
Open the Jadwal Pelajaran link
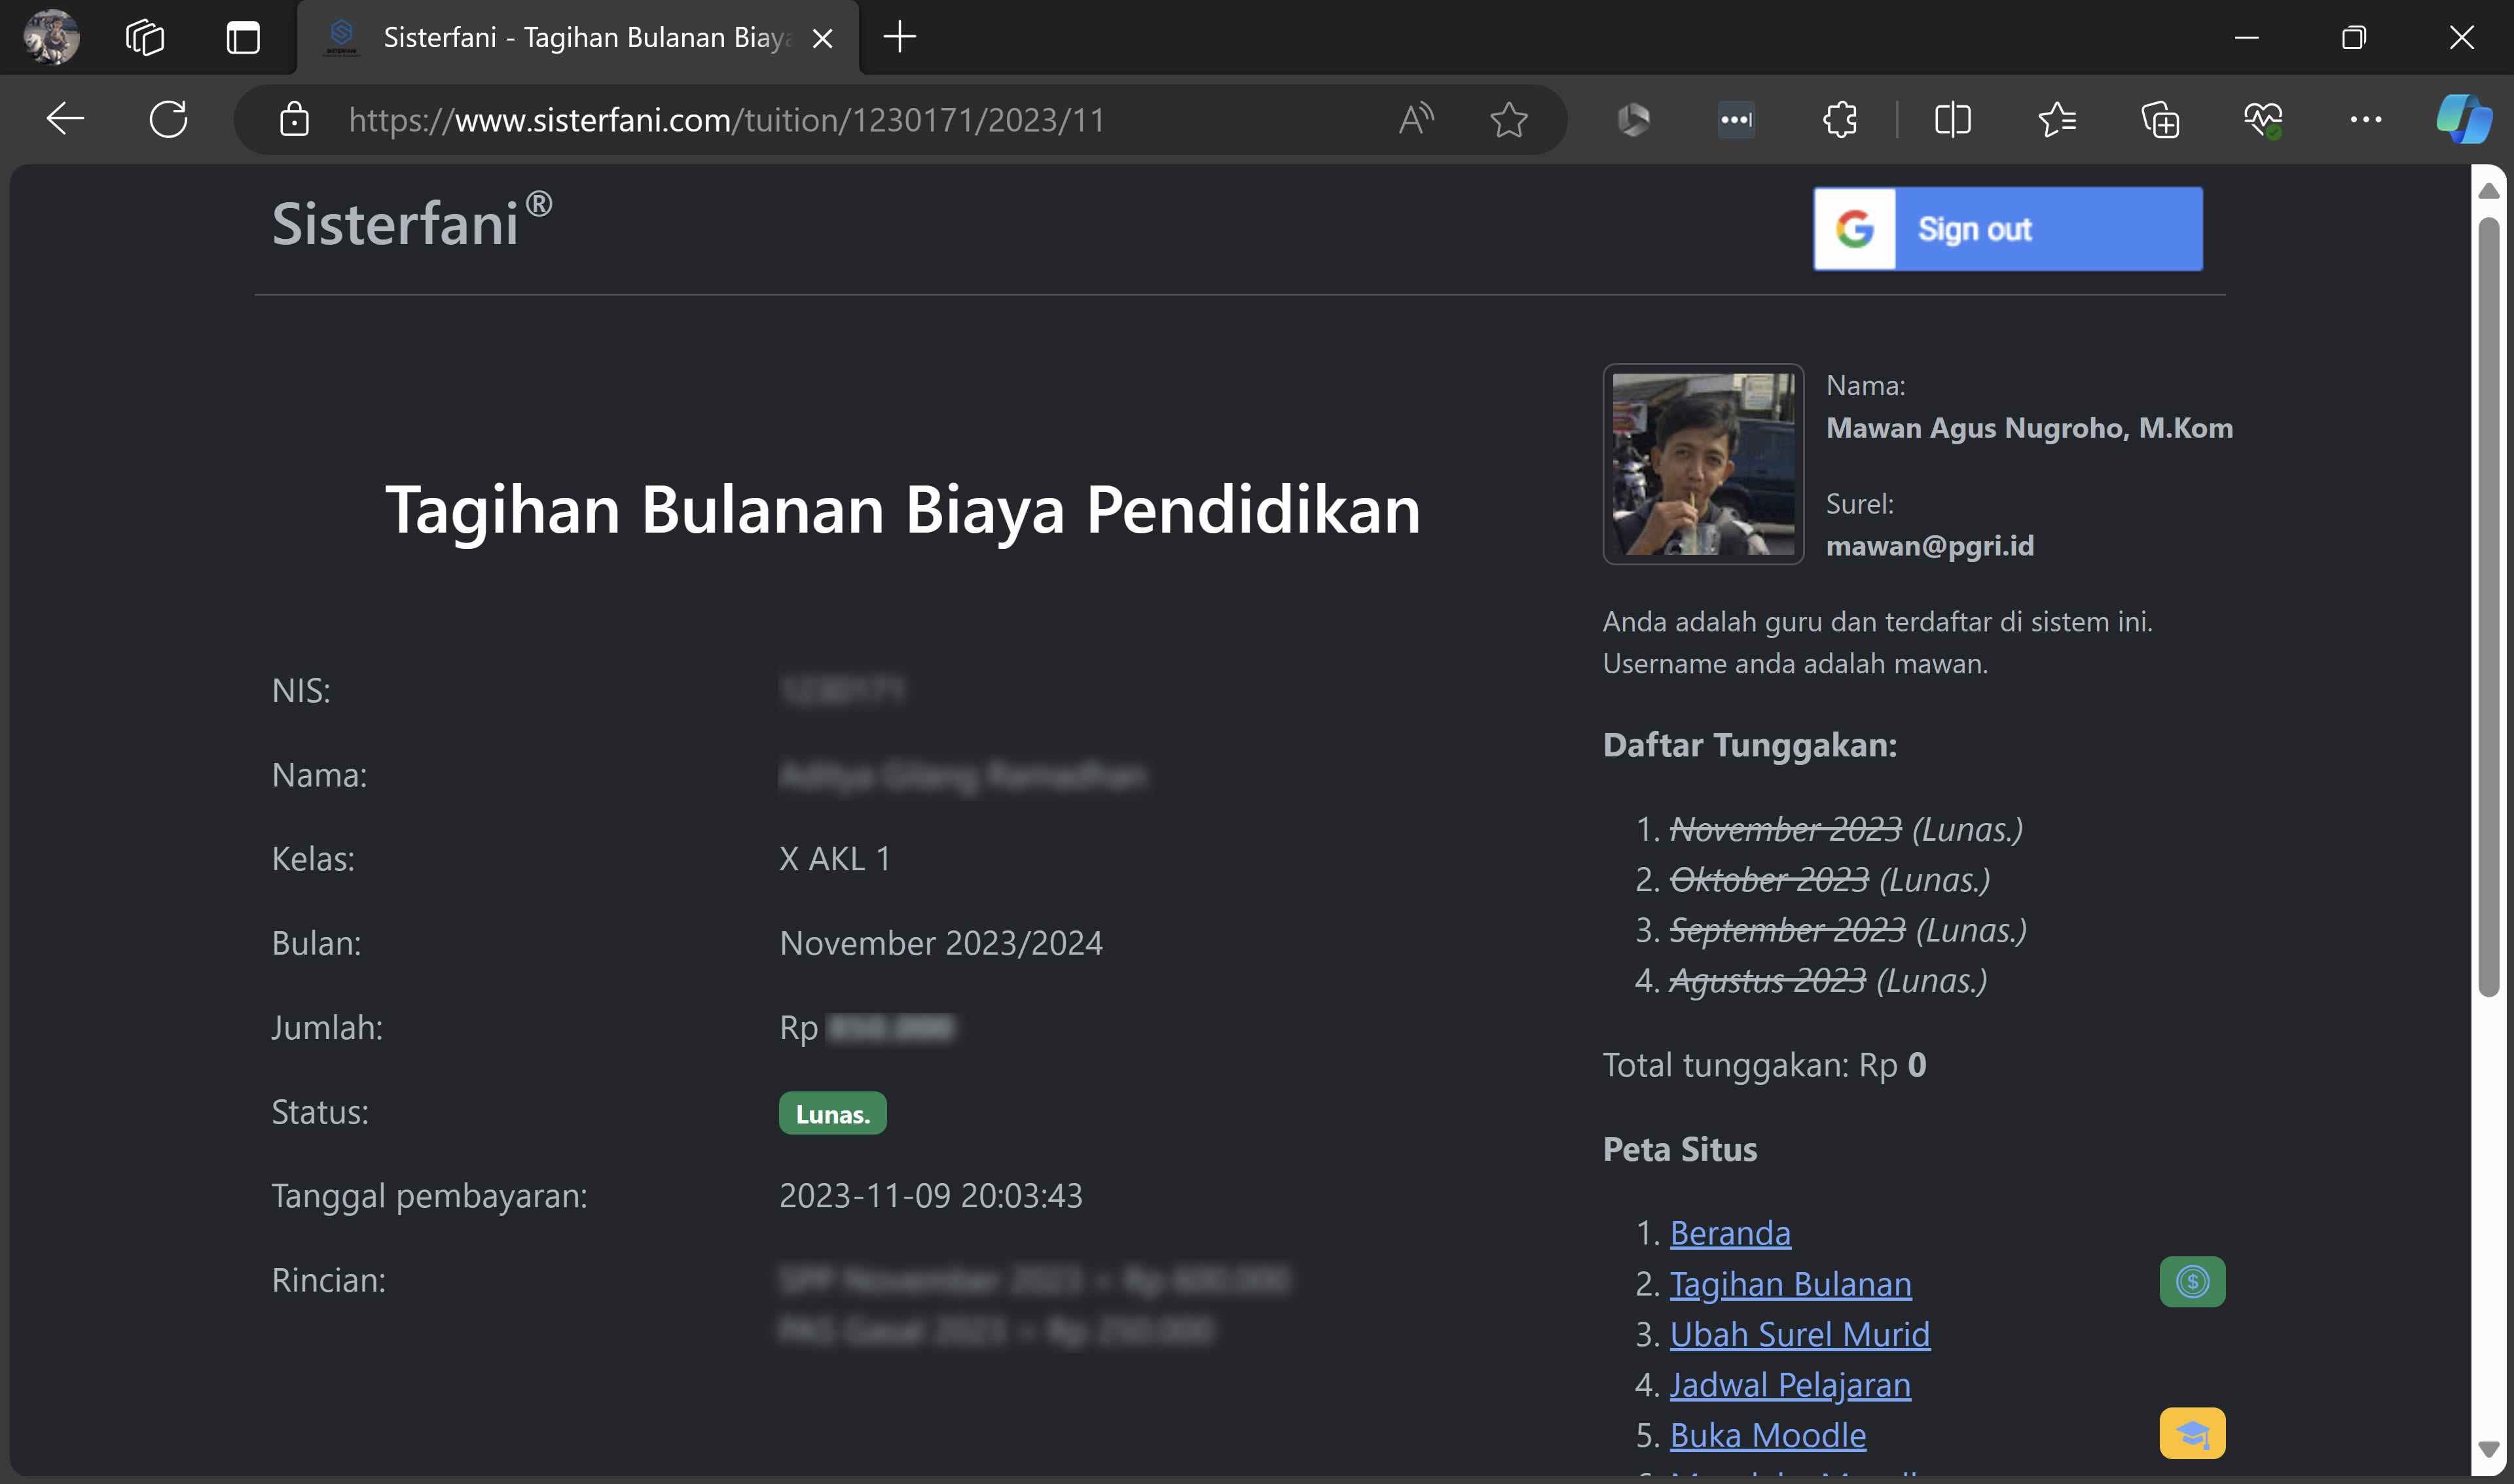point(1790,1385)
